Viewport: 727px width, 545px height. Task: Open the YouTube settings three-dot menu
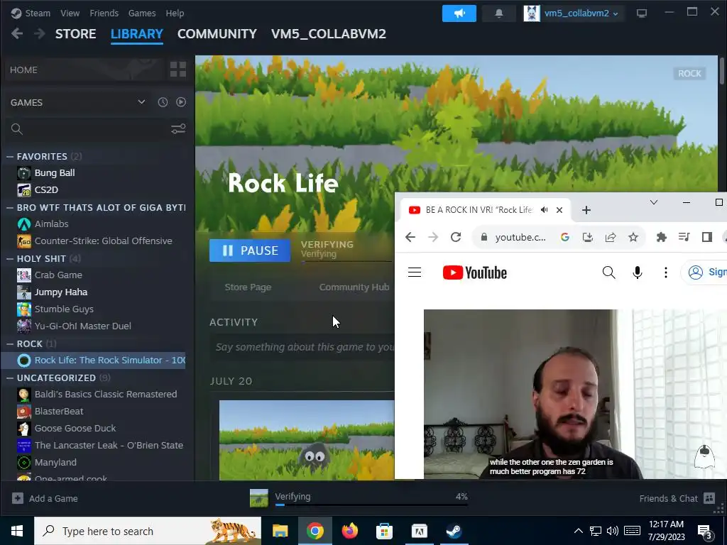pyautogui.click(x=666, y=272)
